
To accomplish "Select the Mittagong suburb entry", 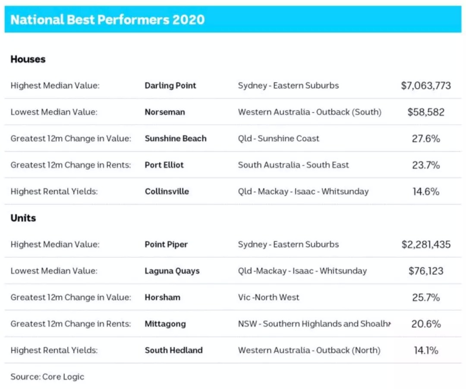I will pyautogui.click(x=165, y=324).
